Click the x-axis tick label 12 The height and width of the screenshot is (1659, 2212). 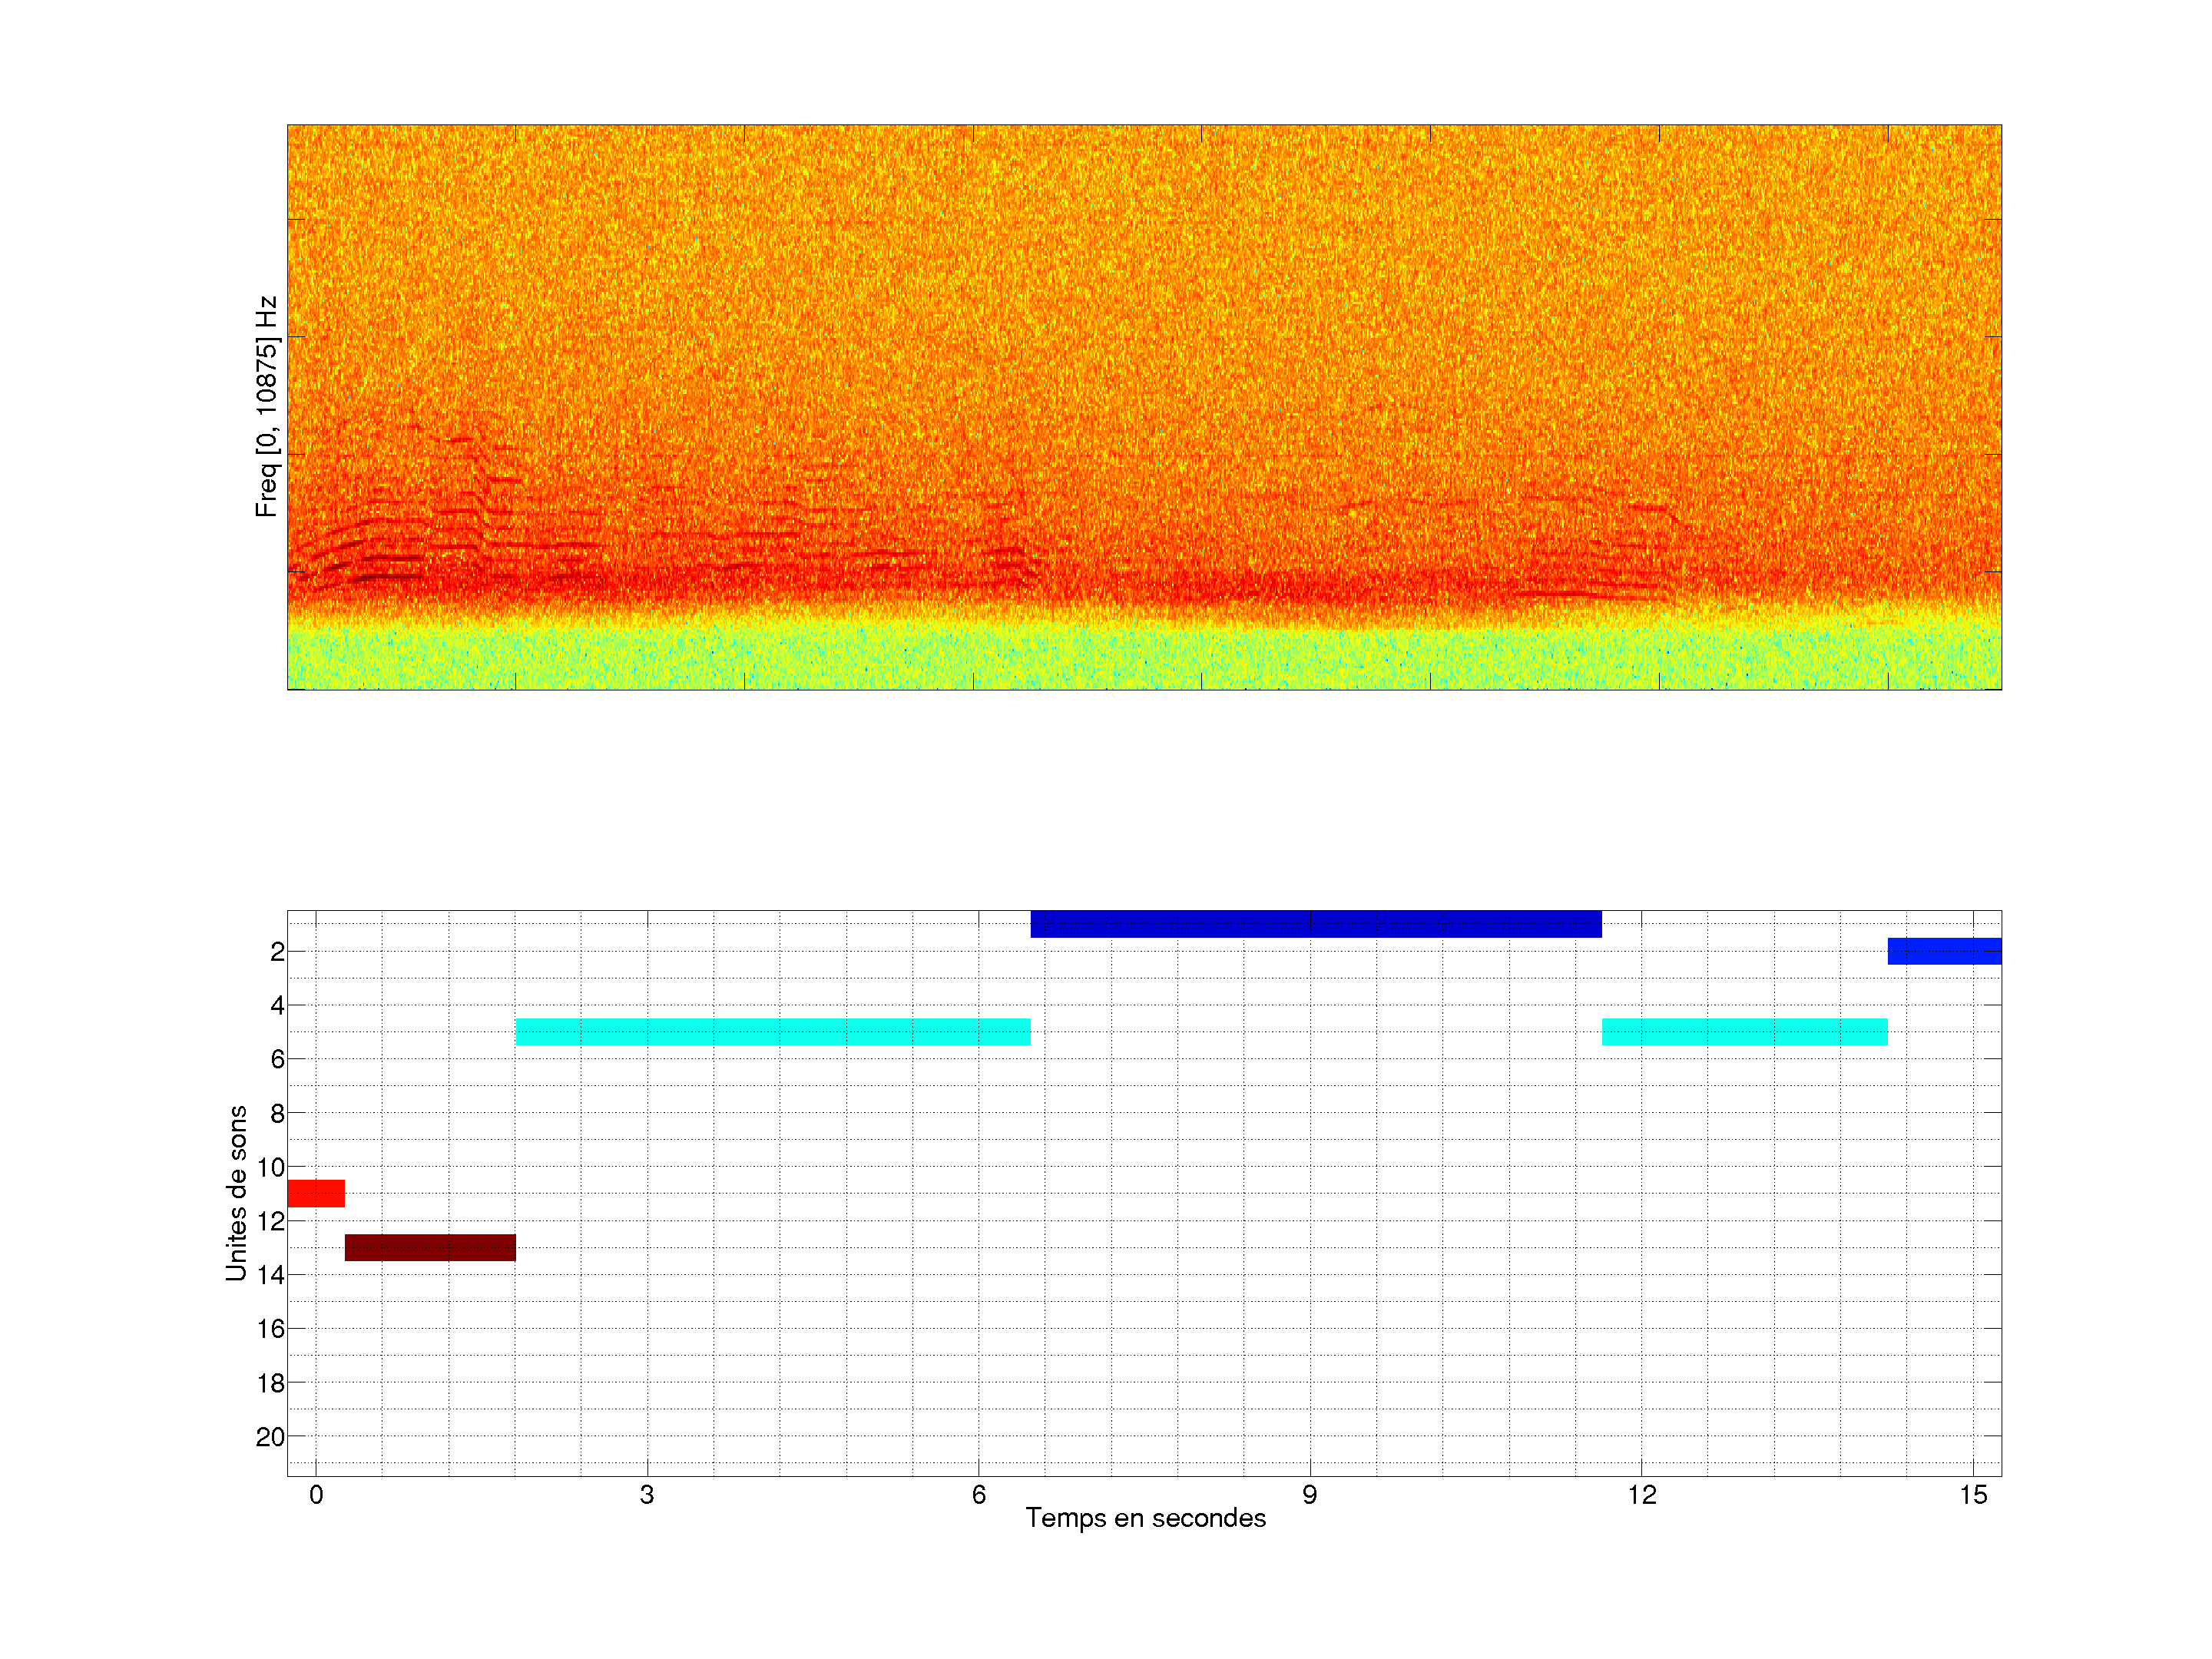[x=1641, y=1495]
